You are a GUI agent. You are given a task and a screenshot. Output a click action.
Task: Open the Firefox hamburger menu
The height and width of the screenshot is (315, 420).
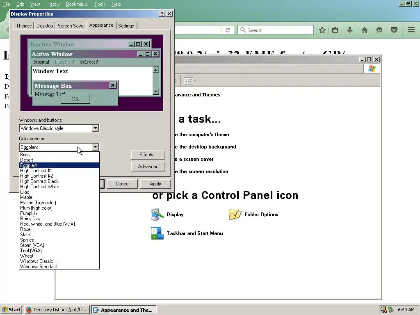point(411,30)
